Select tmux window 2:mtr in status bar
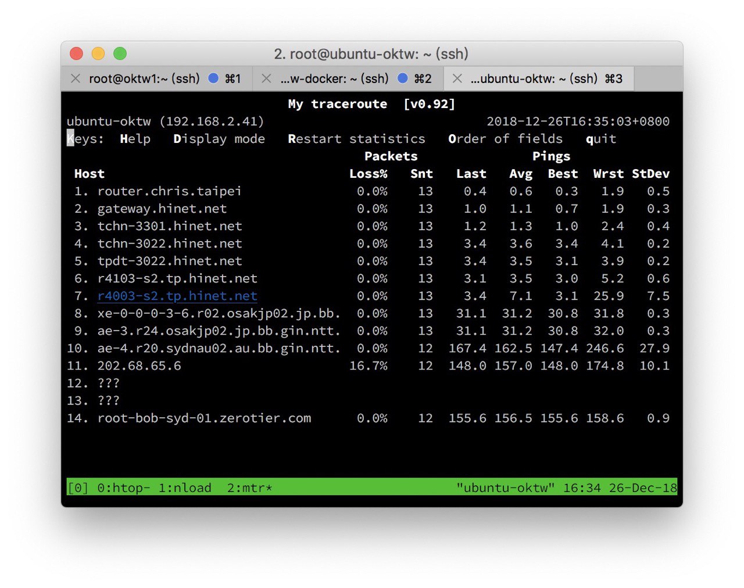Screen dimensions: 744x588 point(250,488)
